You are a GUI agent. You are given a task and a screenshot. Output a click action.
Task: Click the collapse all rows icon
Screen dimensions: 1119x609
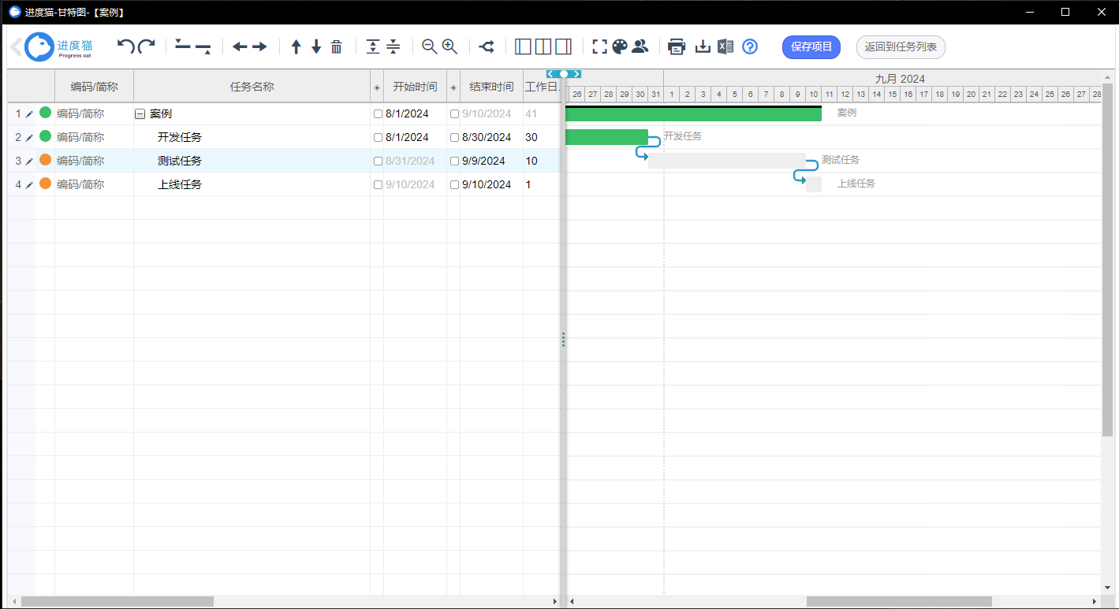[394, 46]
